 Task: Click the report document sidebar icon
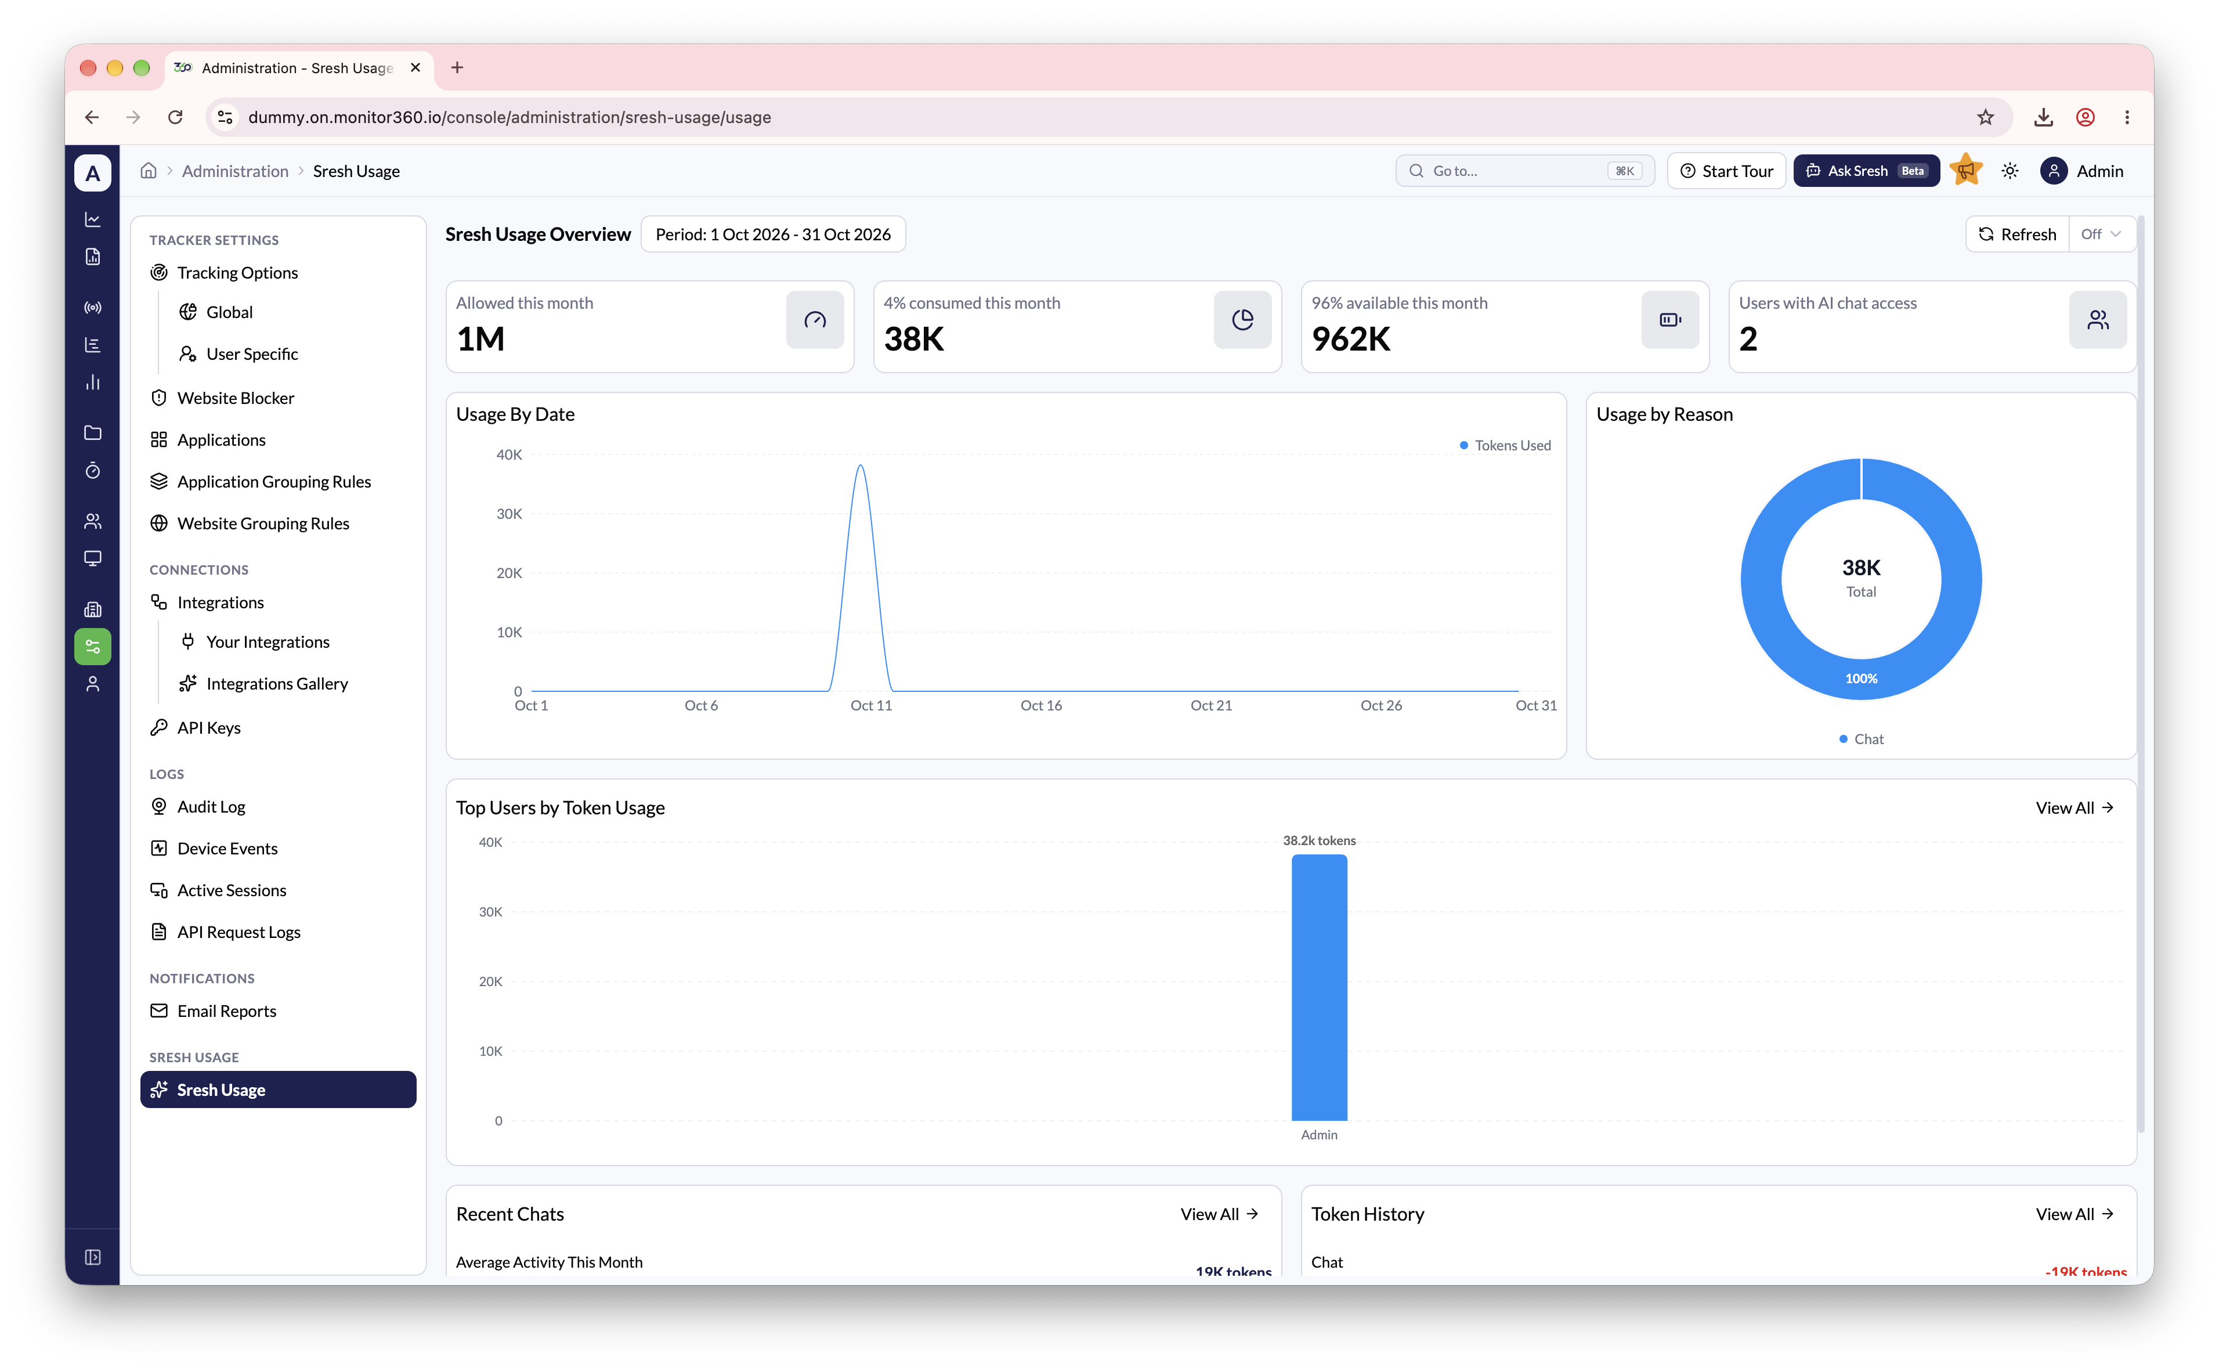tap(92, 257)
